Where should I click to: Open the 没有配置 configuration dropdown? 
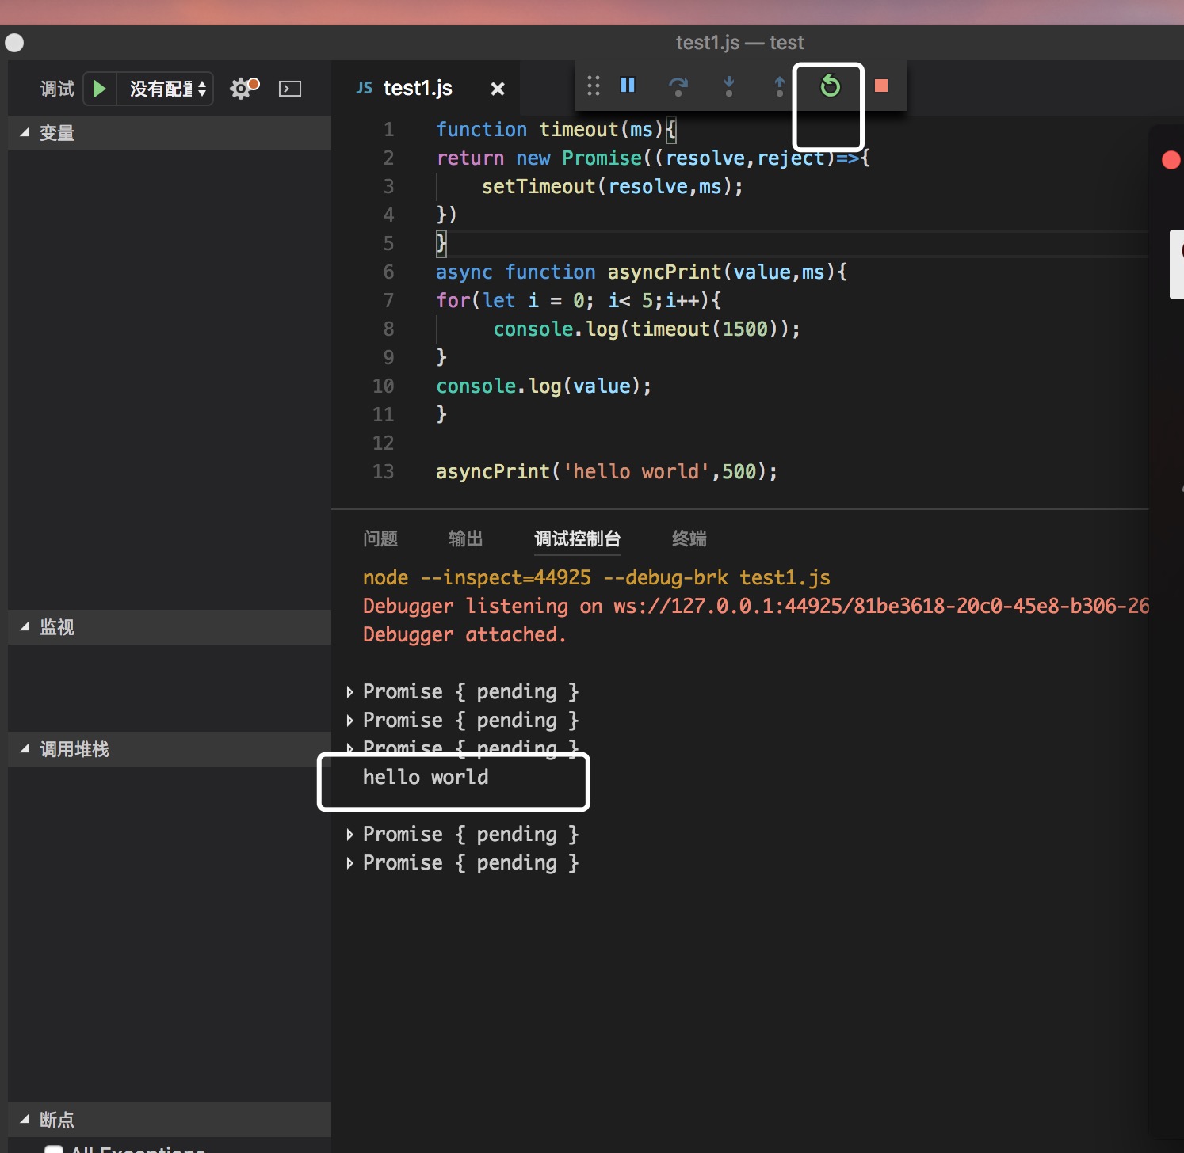[x=165, y=89]
